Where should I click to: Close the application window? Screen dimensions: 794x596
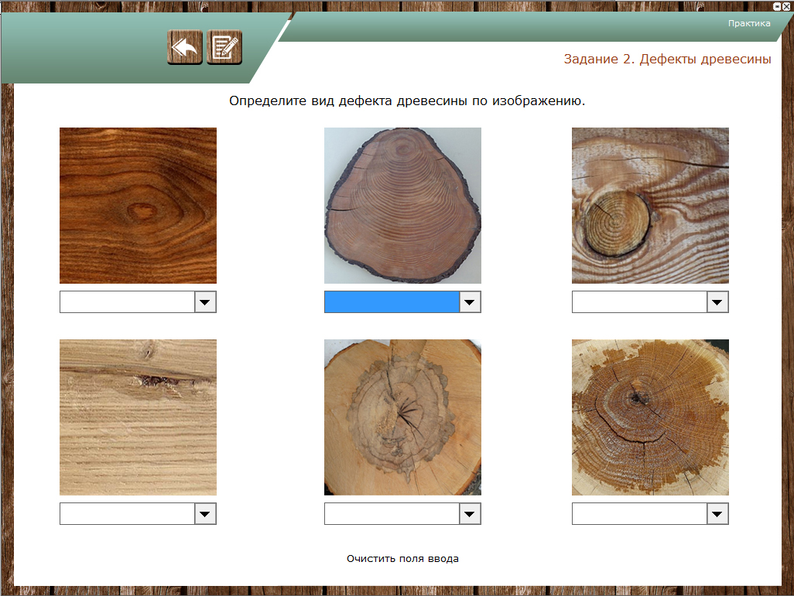(x=786, y=6)
